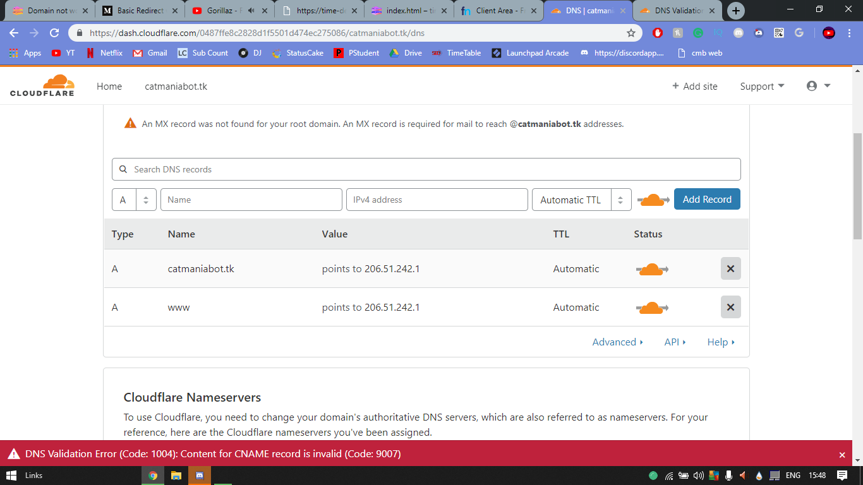Open the StatusCake bookmark
The image size is (863, 485).
click(298, 53)
